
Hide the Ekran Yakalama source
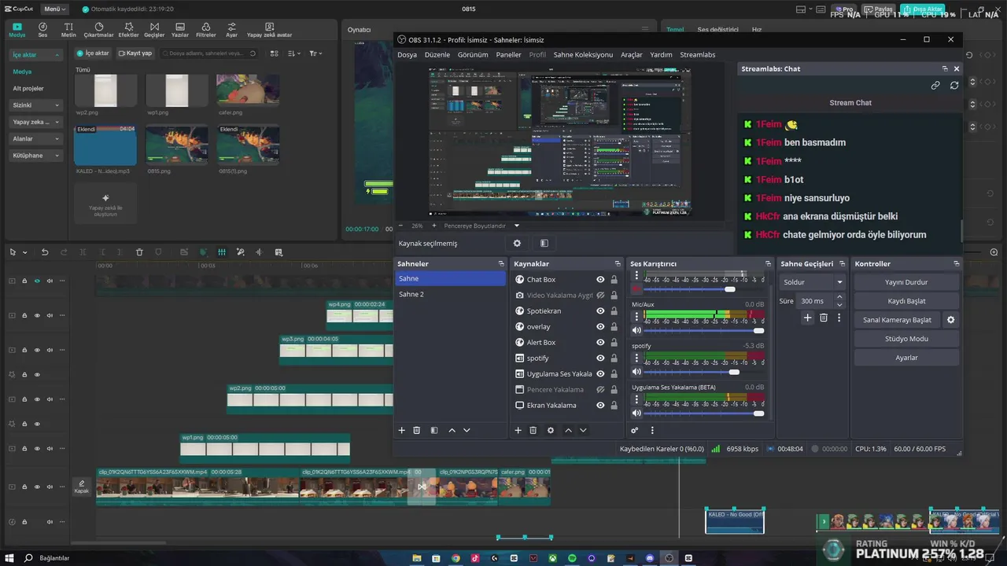[x=600, y=405]
